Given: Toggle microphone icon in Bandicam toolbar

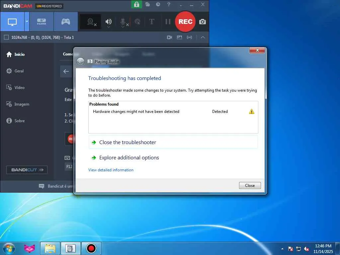Looking at the screenshot, I should click(124, 22).
